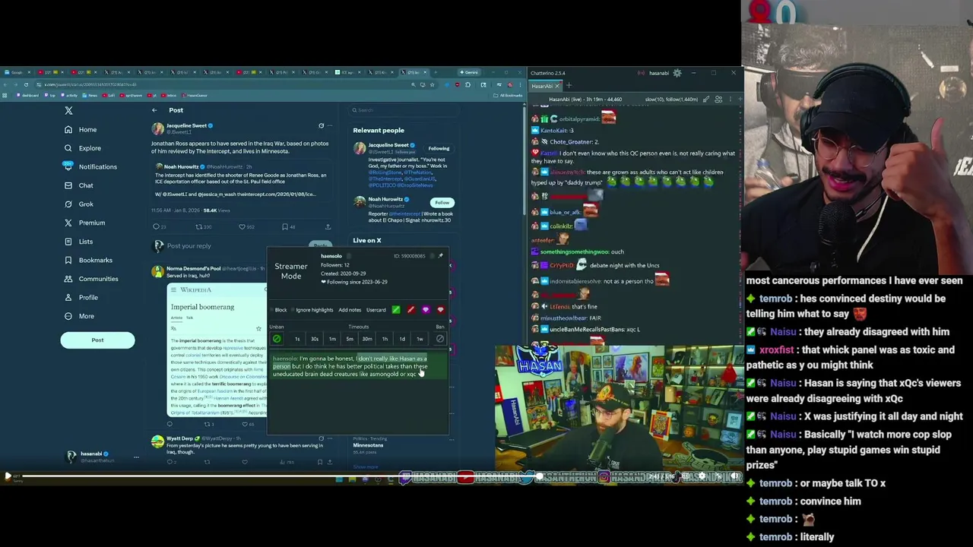
Task: Copy the haensolo username in usercard
Action: [x=349, y=256]
